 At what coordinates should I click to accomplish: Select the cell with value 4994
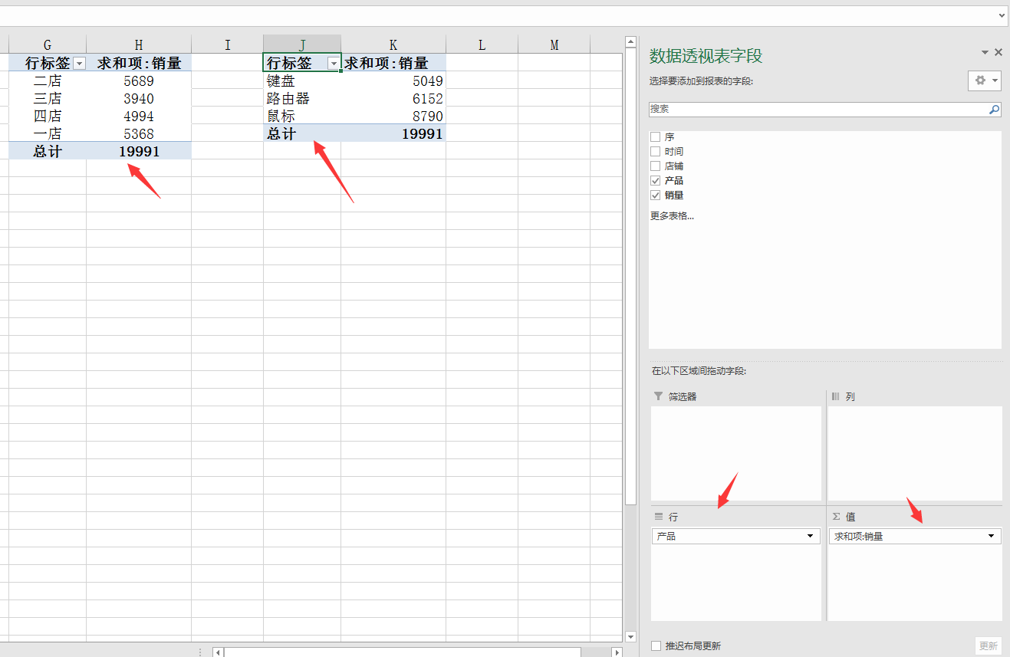click(139, 116)
